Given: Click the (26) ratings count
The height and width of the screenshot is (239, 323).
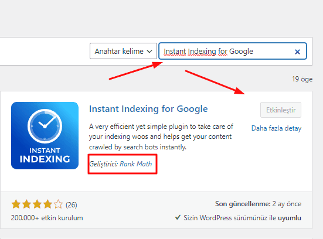Looking at the screenshot, I should pos(72,205).
